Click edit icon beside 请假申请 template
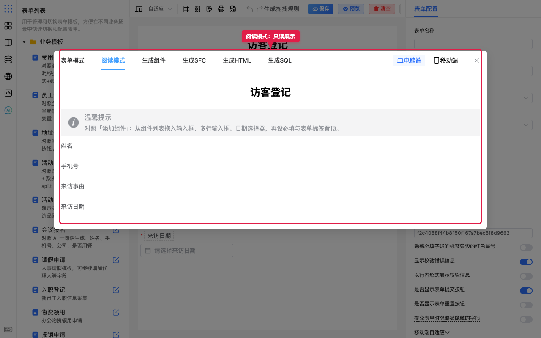Image resolution: width=541 pixels, height=338 pixels. tap(116, 260)
